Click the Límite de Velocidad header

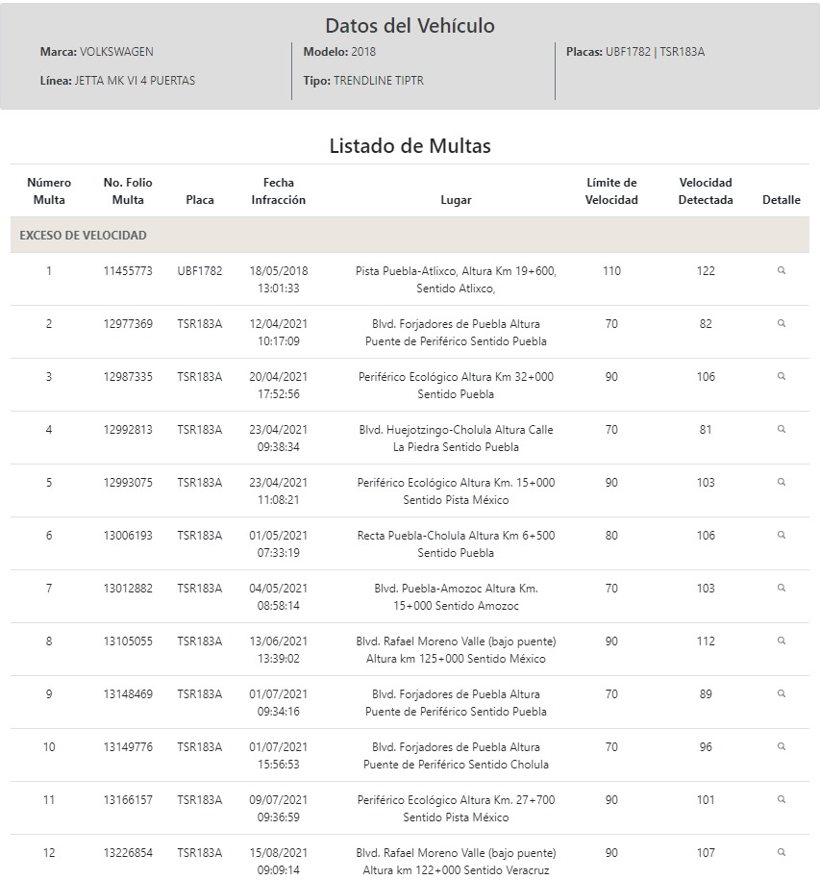(611, 190)
